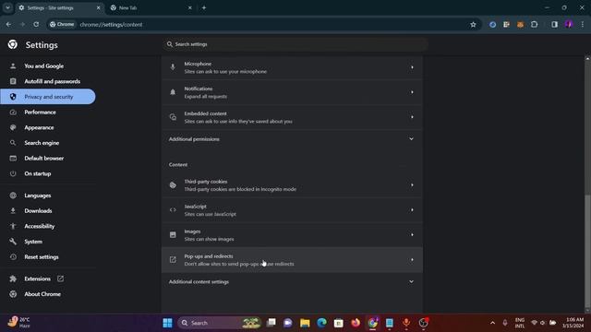Expand Additional content settings section

pos(292,282)
